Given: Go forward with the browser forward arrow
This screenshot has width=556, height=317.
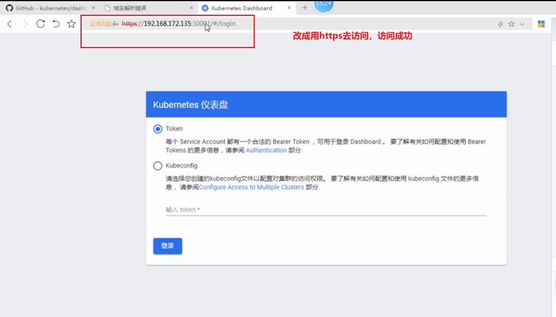Looking at the screenshot, I should click(x=25, y=23).
